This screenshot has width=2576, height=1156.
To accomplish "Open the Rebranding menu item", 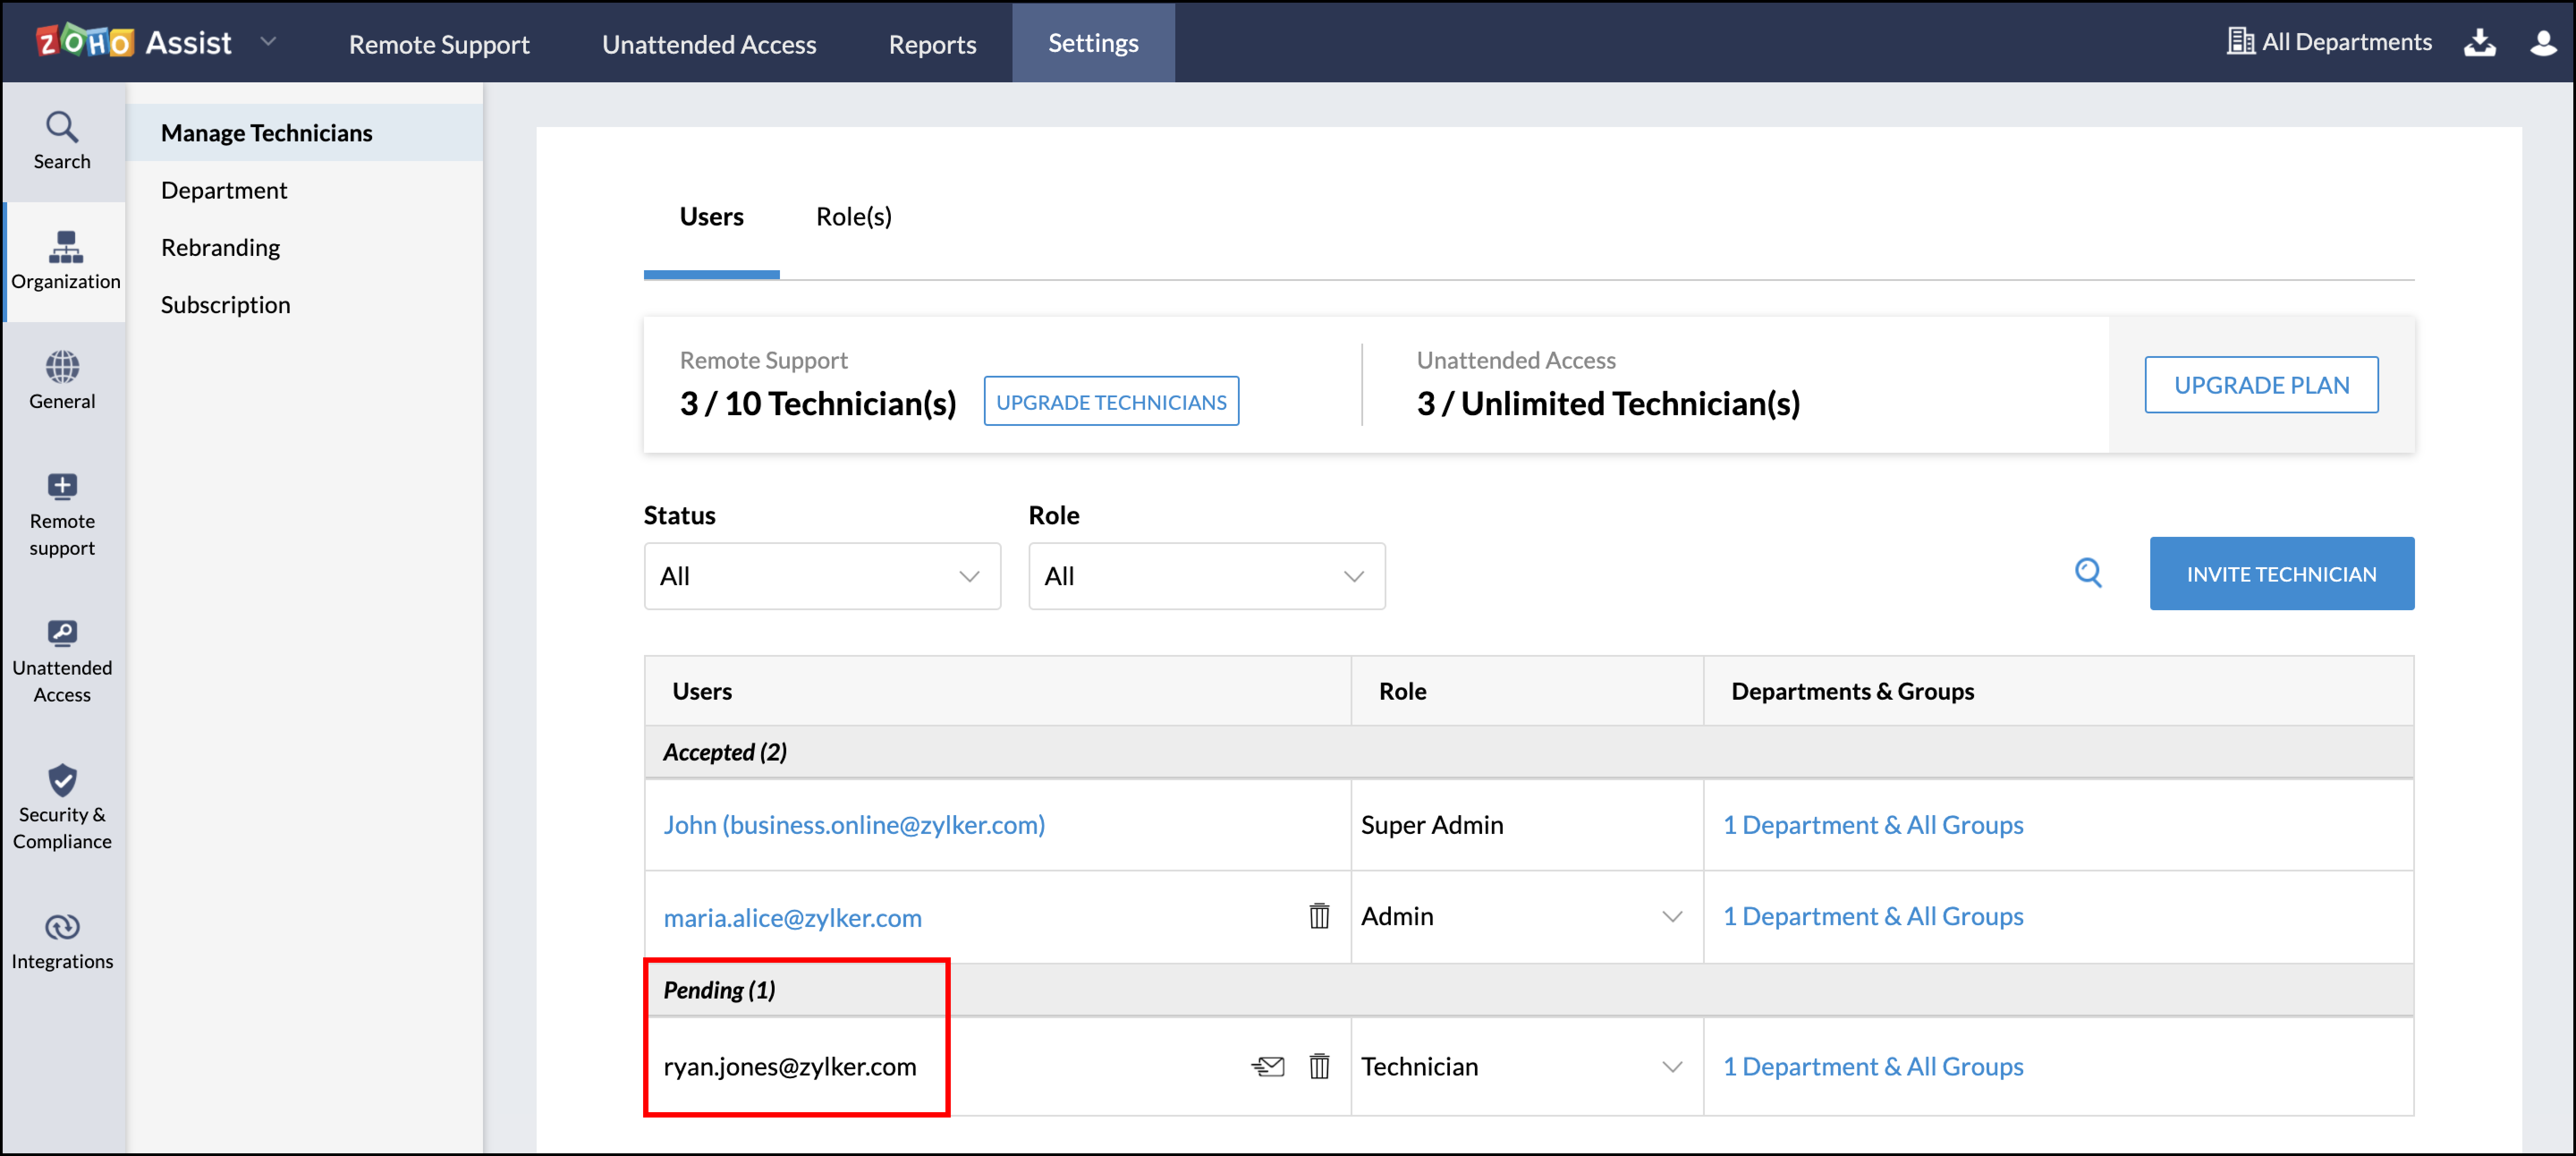I will [220, 247].
